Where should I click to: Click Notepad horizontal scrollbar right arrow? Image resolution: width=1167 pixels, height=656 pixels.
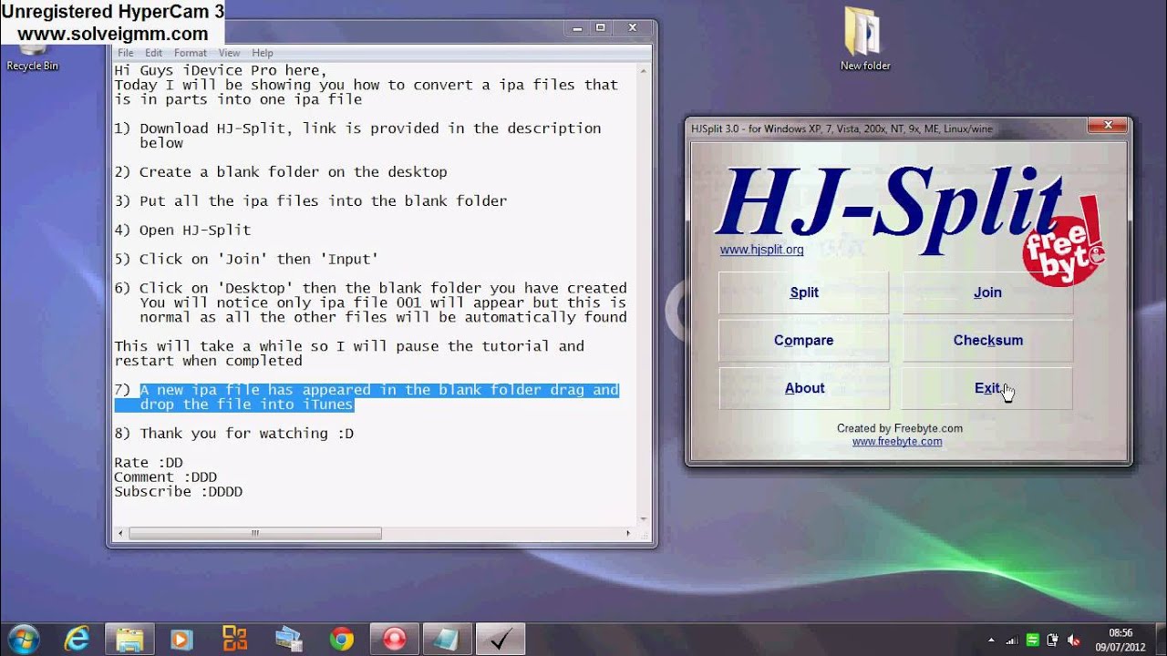(628, 533)
